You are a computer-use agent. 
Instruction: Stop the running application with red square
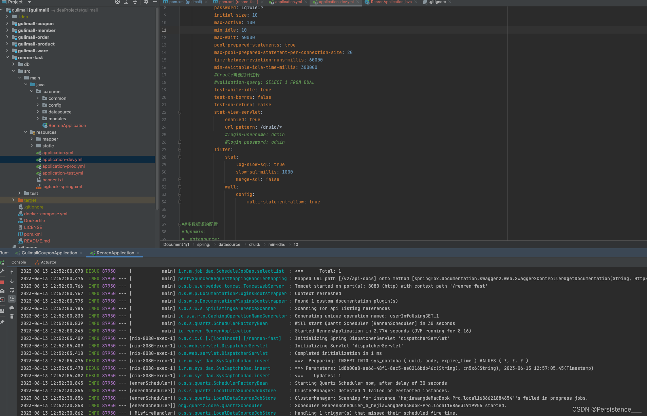coord(2,282)
